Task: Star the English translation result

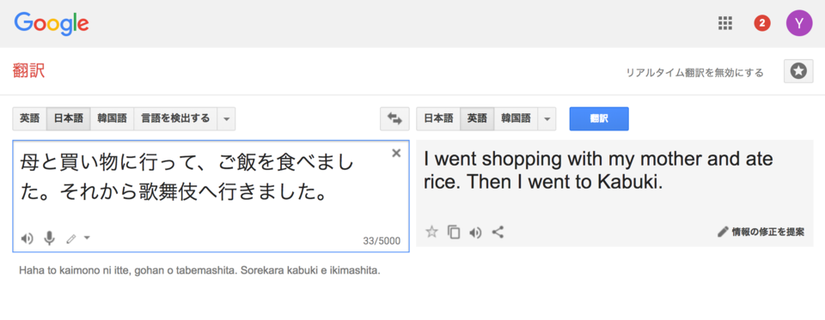Action: click(431, 232)
